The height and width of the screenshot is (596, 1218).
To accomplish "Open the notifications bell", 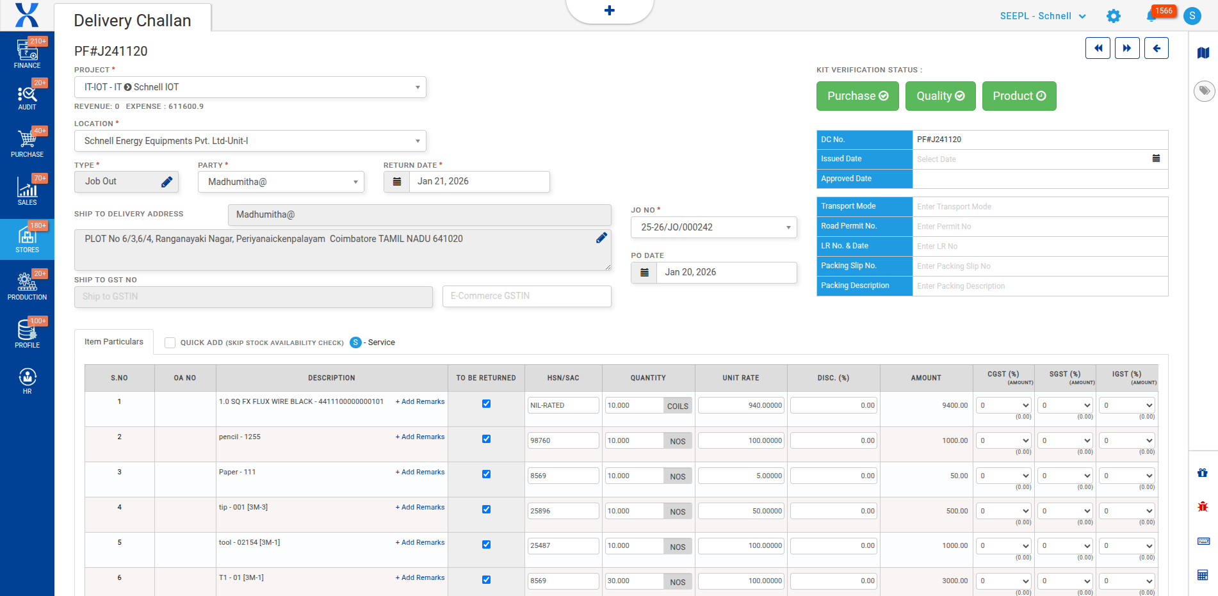I will pyautogui.click(x=1151, y=16).
